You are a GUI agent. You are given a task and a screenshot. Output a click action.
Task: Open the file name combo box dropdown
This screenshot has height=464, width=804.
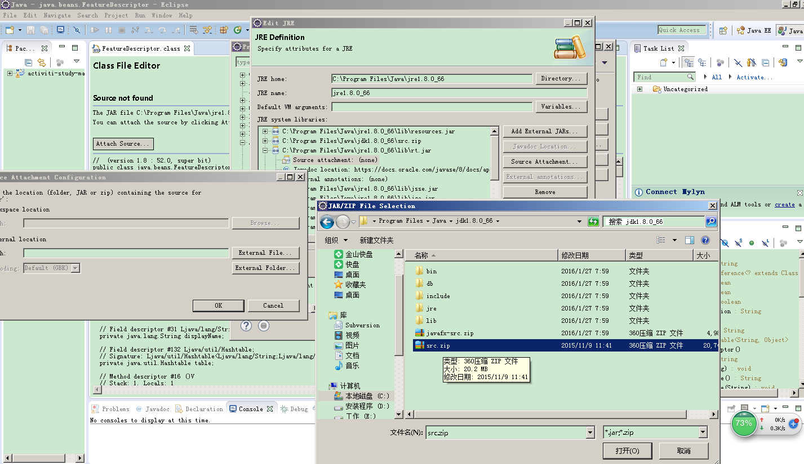coord(590,433)
